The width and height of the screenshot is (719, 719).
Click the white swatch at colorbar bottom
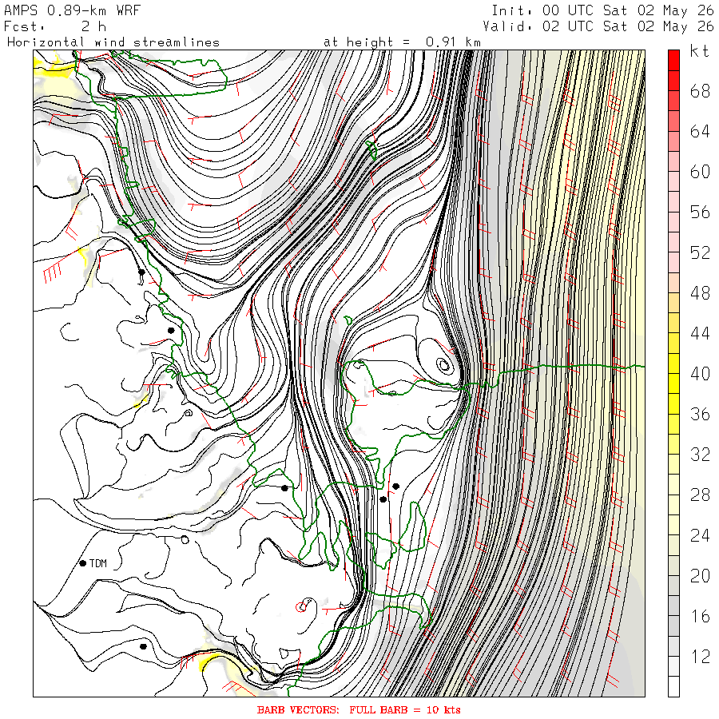673,686
